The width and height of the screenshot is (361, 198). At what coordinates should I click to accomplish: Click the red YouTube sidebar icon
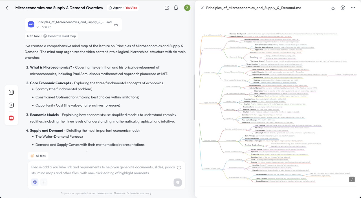tap(11, 118)
